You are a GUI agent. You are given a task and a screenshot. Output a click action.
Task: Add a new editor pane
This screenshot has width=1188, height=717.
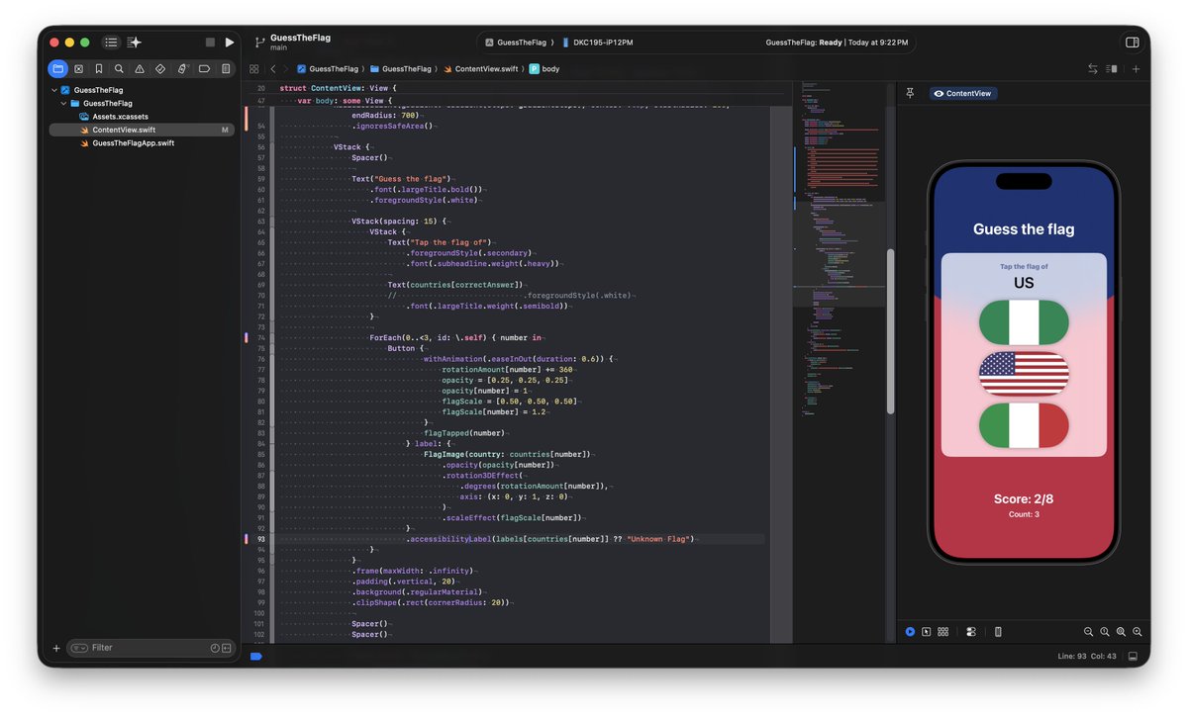pos(1136,69)
